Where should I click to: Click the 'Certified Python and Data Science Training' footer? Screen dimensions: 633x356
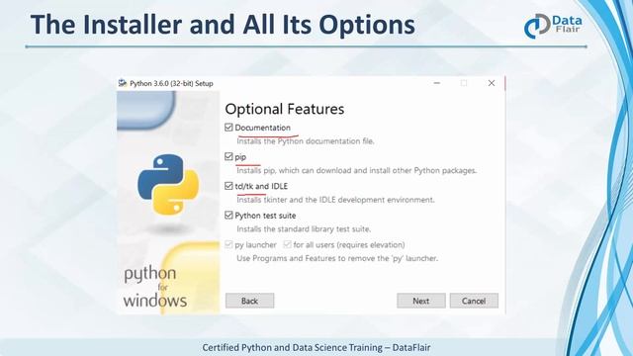316,347
